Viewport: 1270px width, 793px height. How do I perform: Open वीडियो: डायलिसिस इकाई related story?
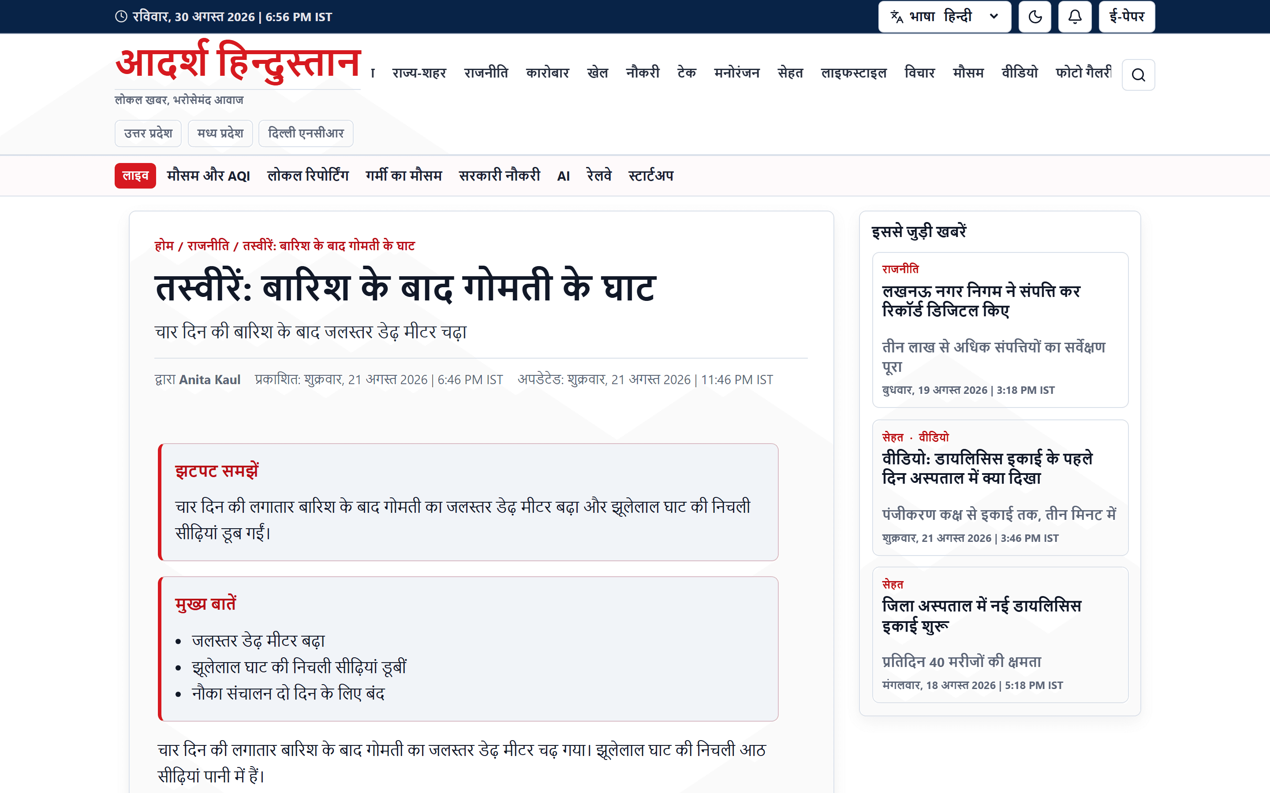point(988,468)
